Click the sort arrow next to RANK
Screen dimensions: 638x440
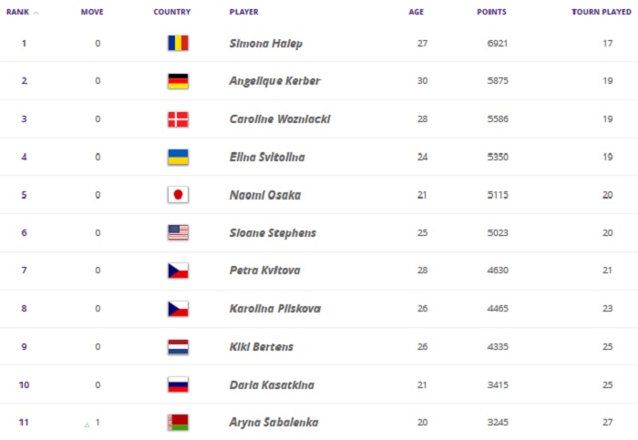click(36, 13)
